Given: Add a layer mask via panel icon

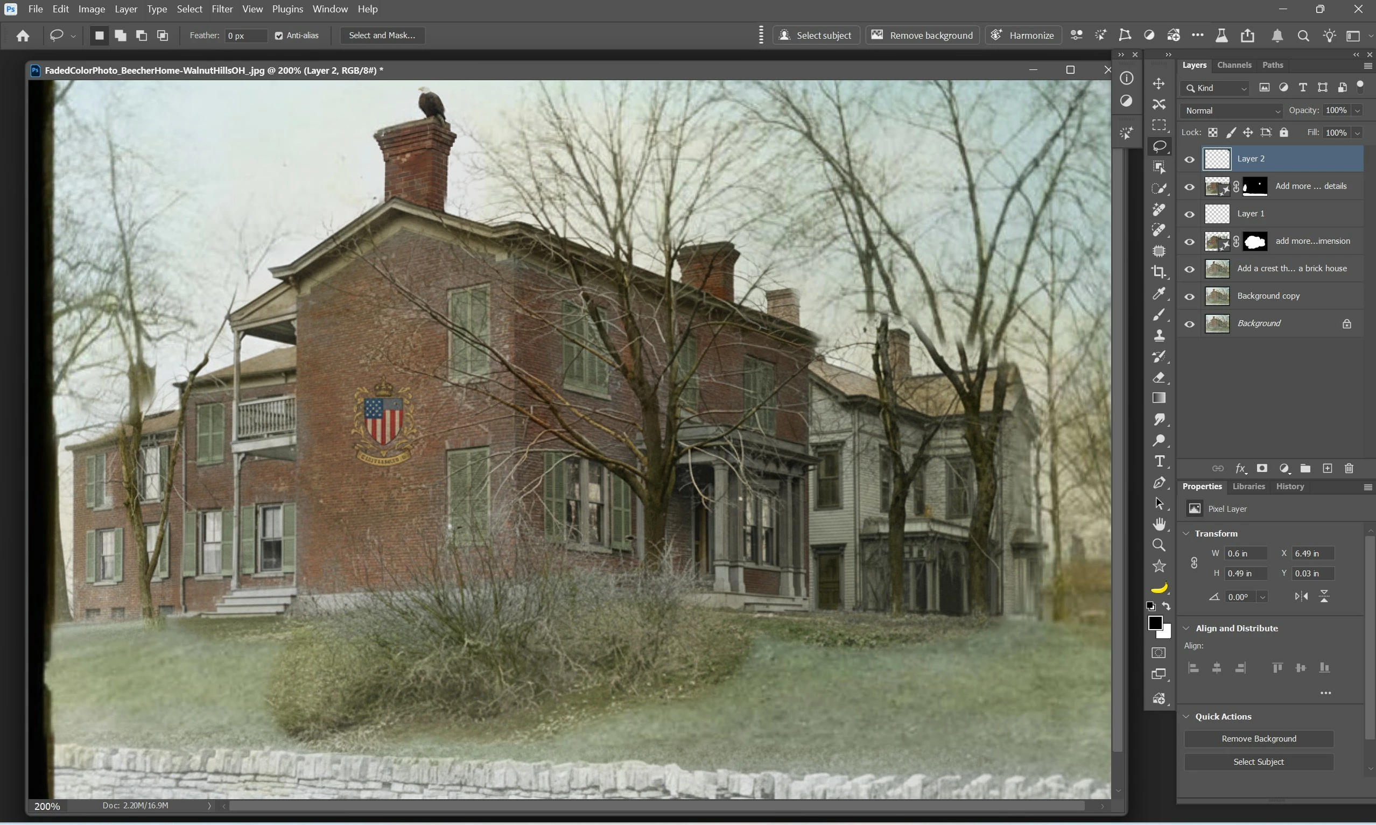Looking at the screenshot, I should coord(1262,469).
